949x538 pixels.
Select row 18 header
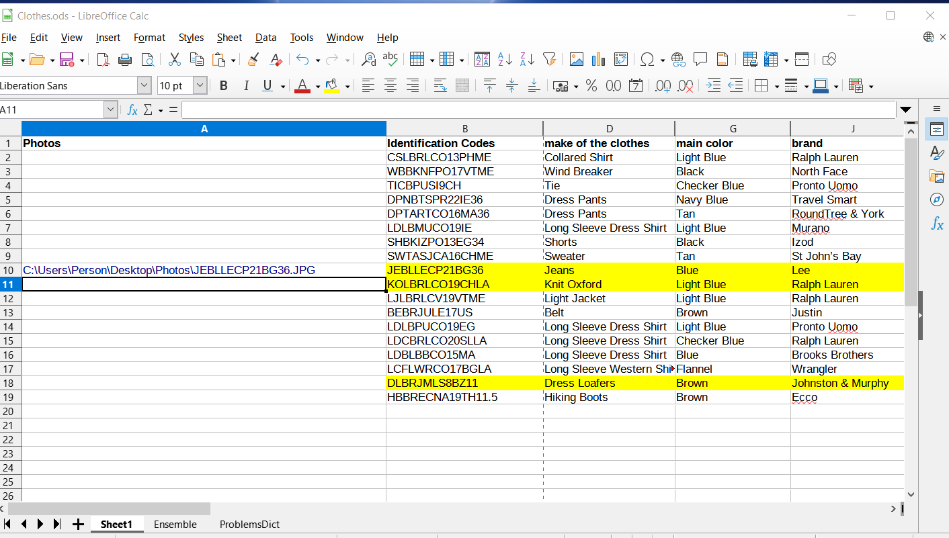coord(11,383)
